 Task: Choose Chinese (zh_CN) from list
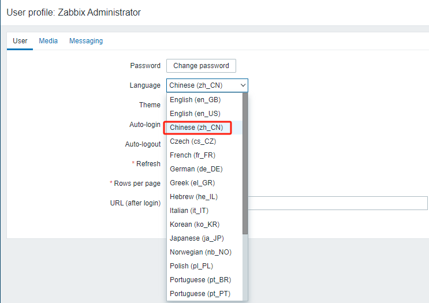(196, 128)
